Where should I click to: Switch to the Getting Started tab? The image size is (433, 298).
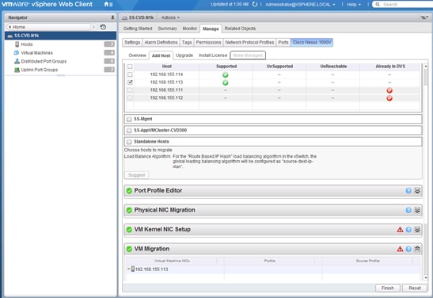pos(138,29)
